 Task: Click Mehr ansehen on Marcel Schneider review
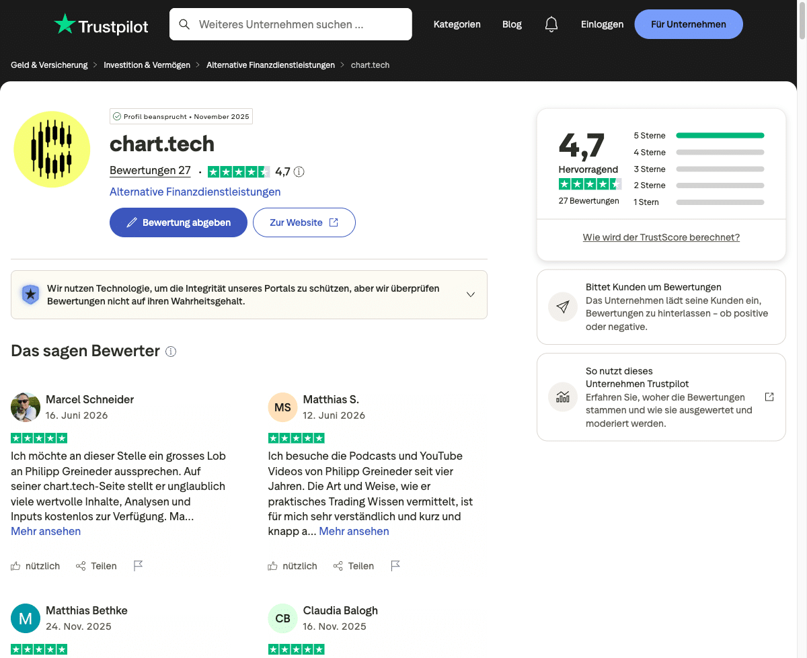click(x=46, y=531)
